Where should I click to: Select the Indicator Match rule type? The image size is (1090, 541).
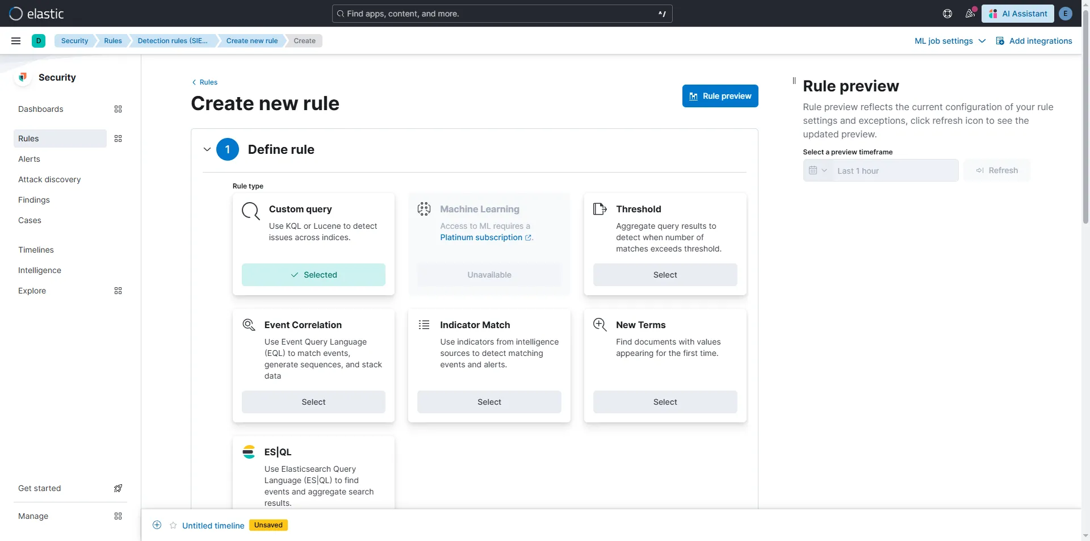click(x=489, y=402)
